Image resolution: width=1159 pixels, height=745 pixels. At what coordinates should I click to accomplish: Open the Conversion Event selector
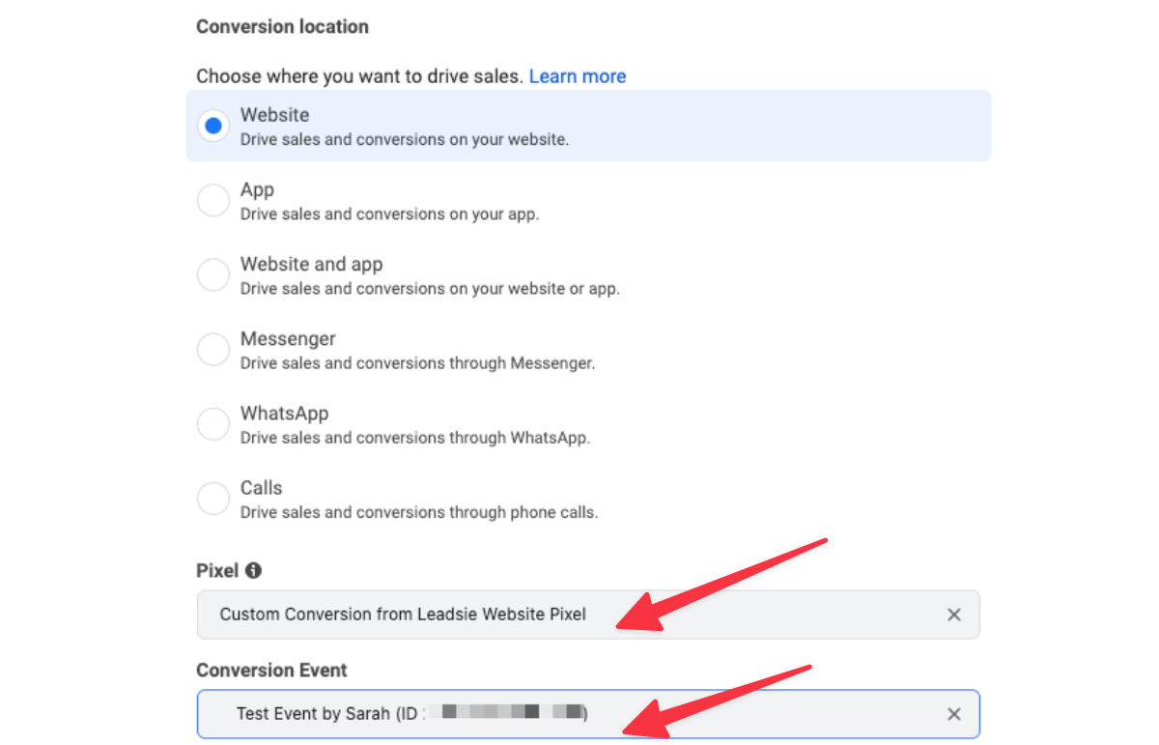pos(579,713)
